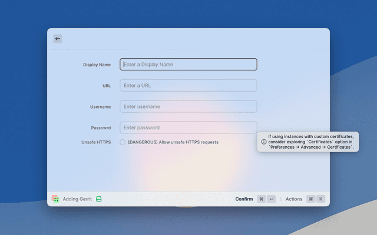Click the info icon in certificates tooltip
The image size is (377, 235).
264,142
